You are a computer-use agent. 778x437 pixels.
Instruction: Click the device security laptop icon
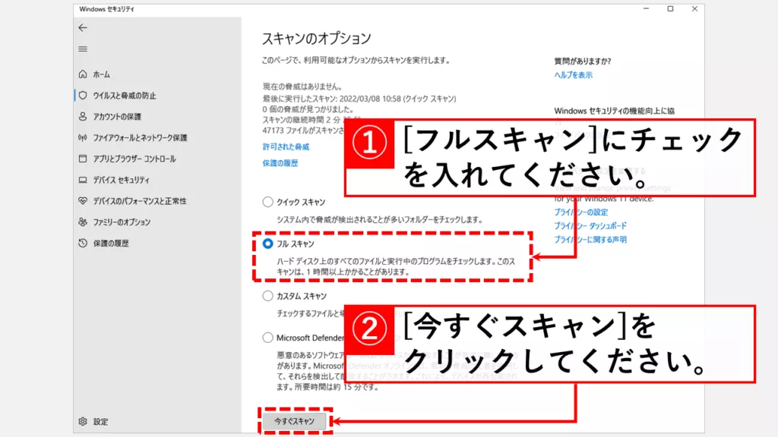pos(83,180)
